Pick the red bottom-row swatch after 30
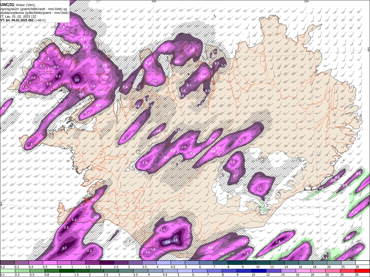The image size is (370, 277). (x=362, y=271)
